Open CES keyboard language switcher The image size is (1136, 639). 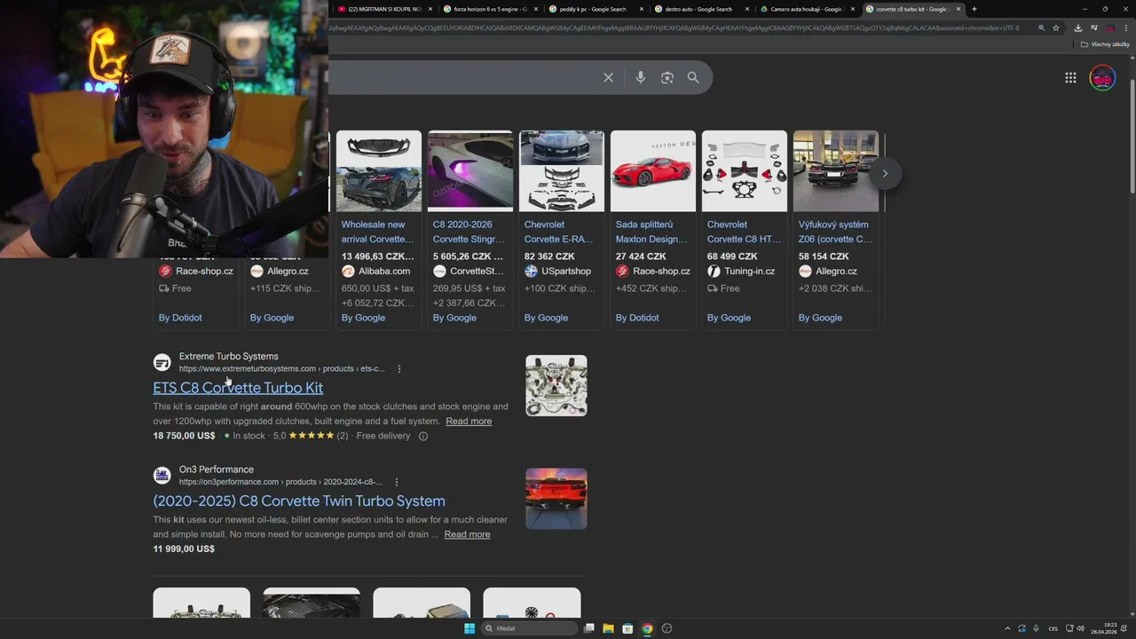1053,628
